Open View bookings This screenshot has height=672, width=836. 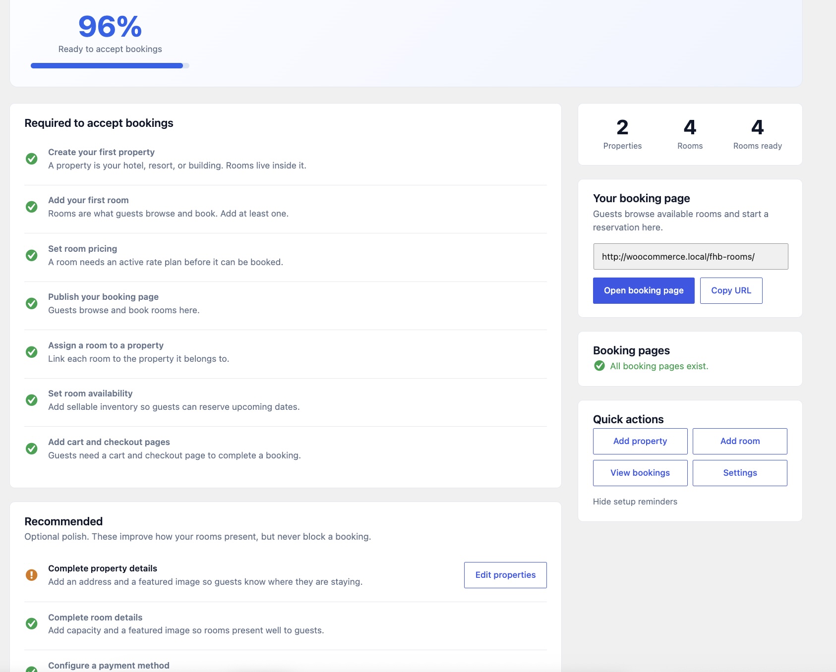point(640,473)
